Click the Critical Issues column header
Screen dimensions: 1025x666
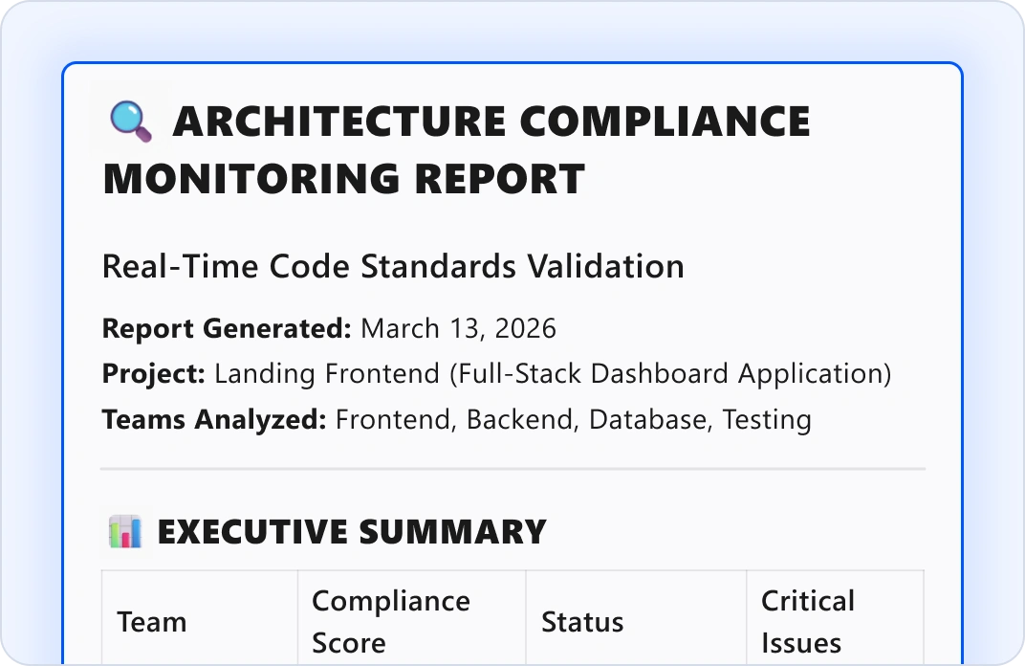pyautogui.click(x=808, y=622)
